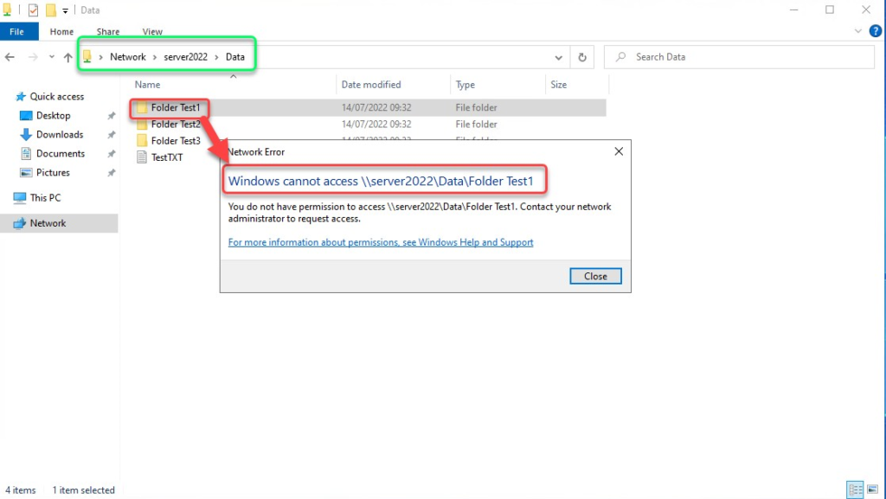Viewport: 886px width, 499px height.
Task: Switch to large icons view layout
Action: [873, 489]
